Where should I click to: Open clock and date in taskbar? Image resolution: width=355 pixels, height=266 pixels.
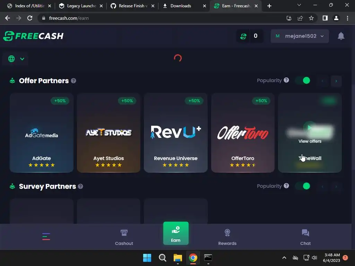click(332, 258)
